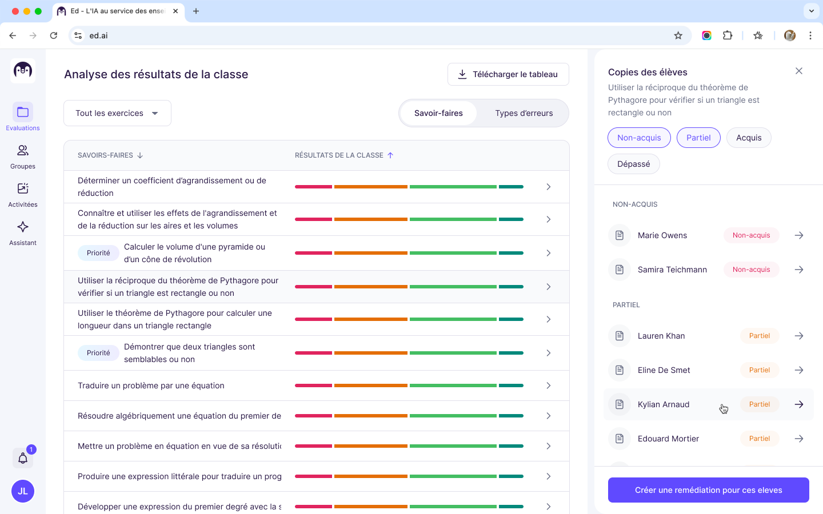
Task: Open the Groupes section in sidebar
Action: point(23,151)
